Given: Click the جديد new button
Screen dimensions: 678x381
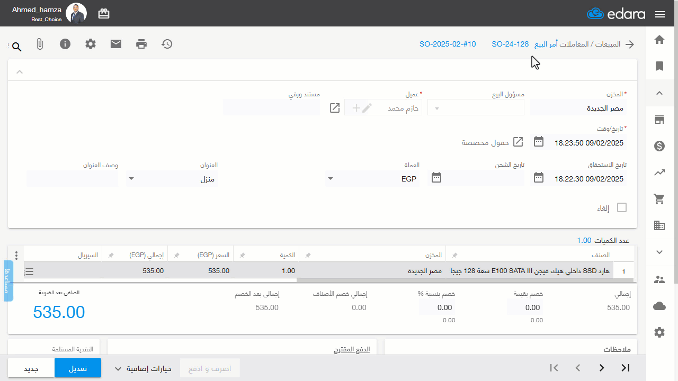Looking at the screenshot, I should click(31, 368).
